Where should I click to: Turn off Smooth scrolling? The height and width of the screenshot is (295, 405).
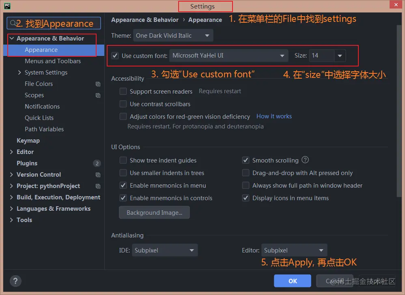(x=246, y=160)
